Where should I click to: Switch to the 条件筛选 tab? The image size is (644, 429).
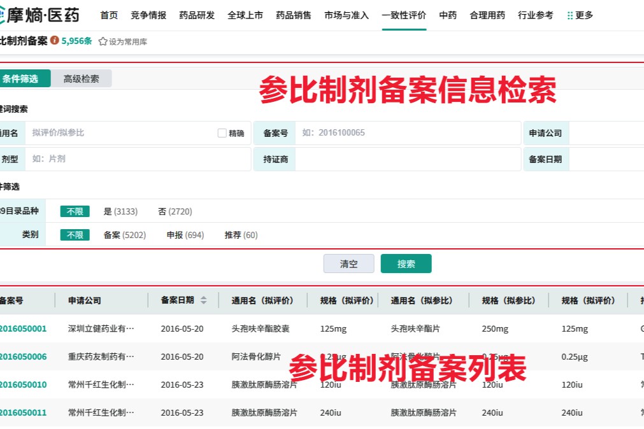(22, 78)
